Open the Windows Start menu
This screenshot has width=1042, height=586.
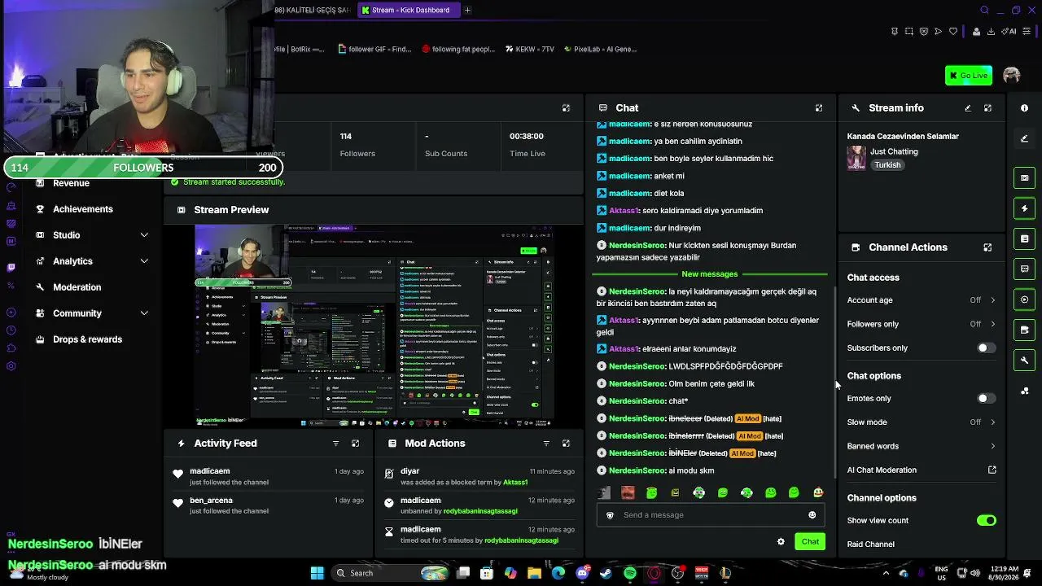[x=317, y=573]
